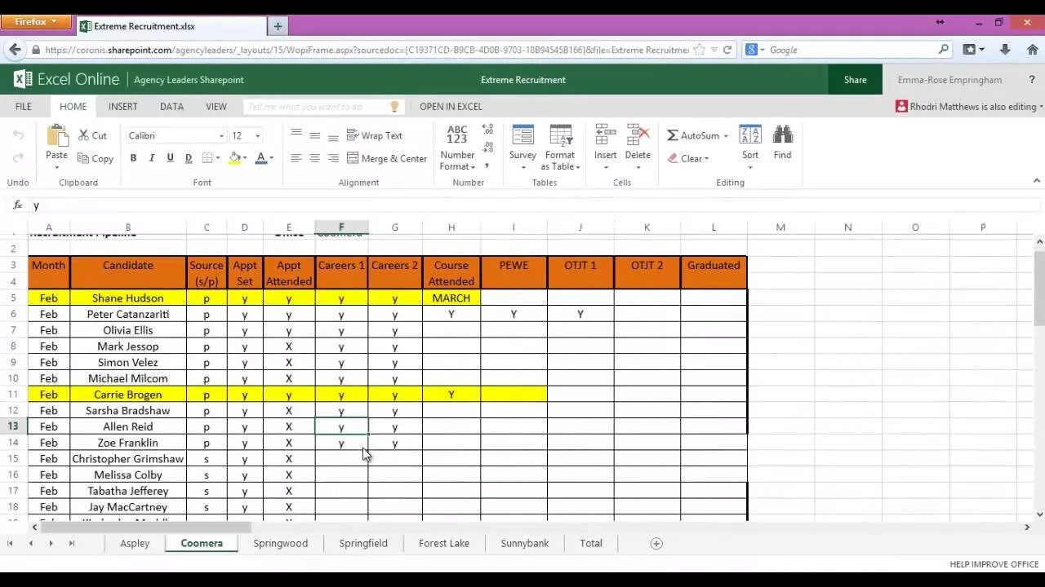Open the Survey menu

(522, 148)
